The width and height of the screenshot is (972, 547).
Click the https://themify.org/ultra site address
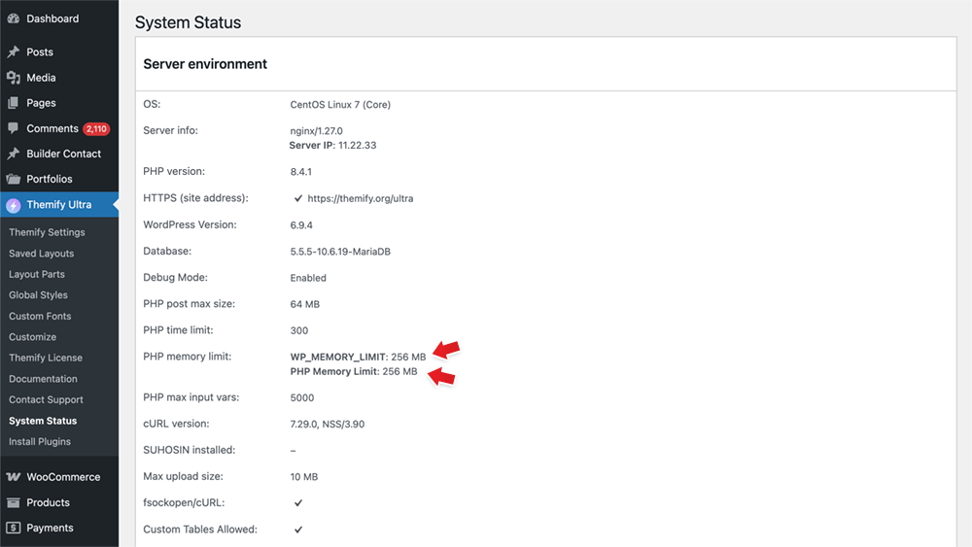click(361, 198)
